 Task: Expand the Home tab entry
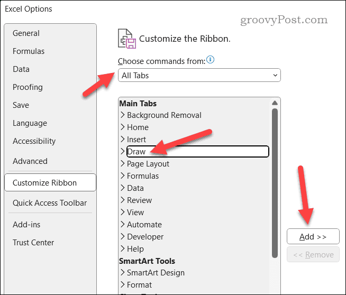(x=123, y=127)
